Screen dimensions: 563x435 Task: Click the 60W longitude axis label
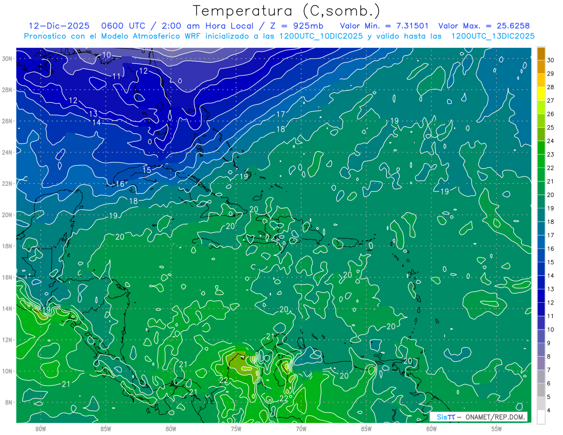click(x=432, y=429)
